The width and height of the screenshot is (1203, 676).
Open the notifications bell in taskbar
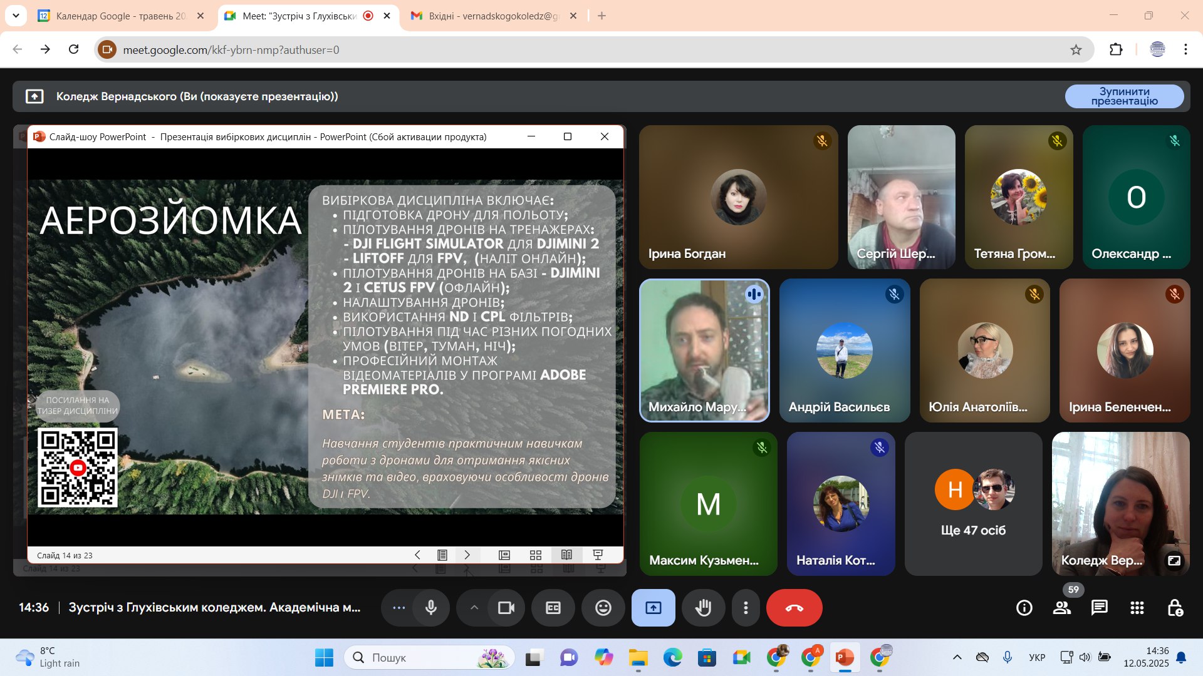click(x=1181, y=657)
